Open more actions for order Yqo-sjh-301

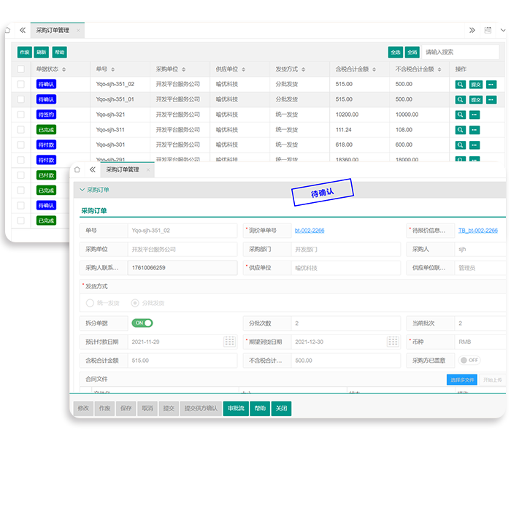tap(474, 145)
